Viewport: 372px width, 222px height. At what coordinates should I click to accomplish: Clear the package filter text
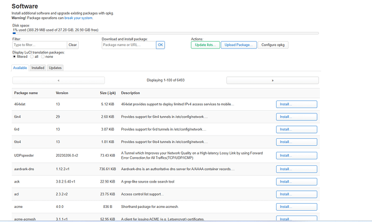pyautogui.click(x=72, y=45)
